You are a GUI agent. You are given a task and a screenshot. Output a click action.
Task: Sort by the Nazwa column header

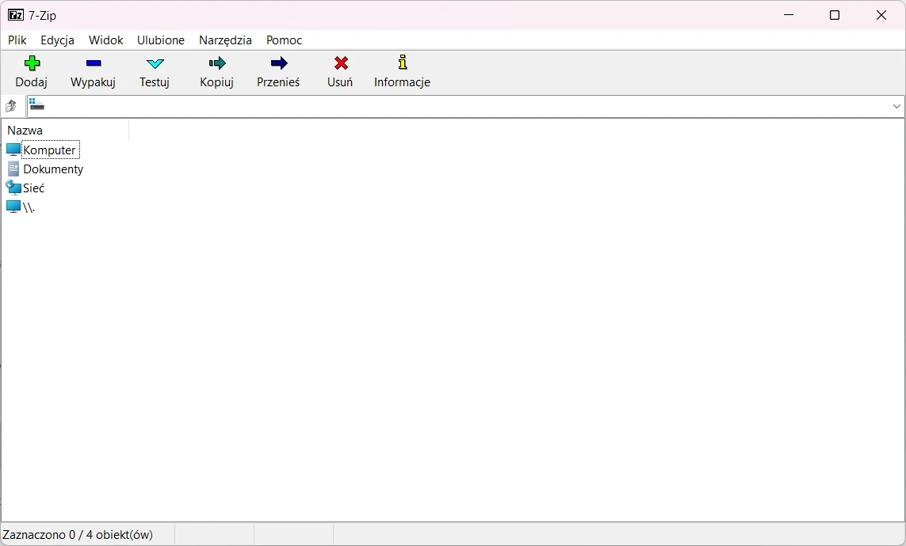click(x=65, y=131)
